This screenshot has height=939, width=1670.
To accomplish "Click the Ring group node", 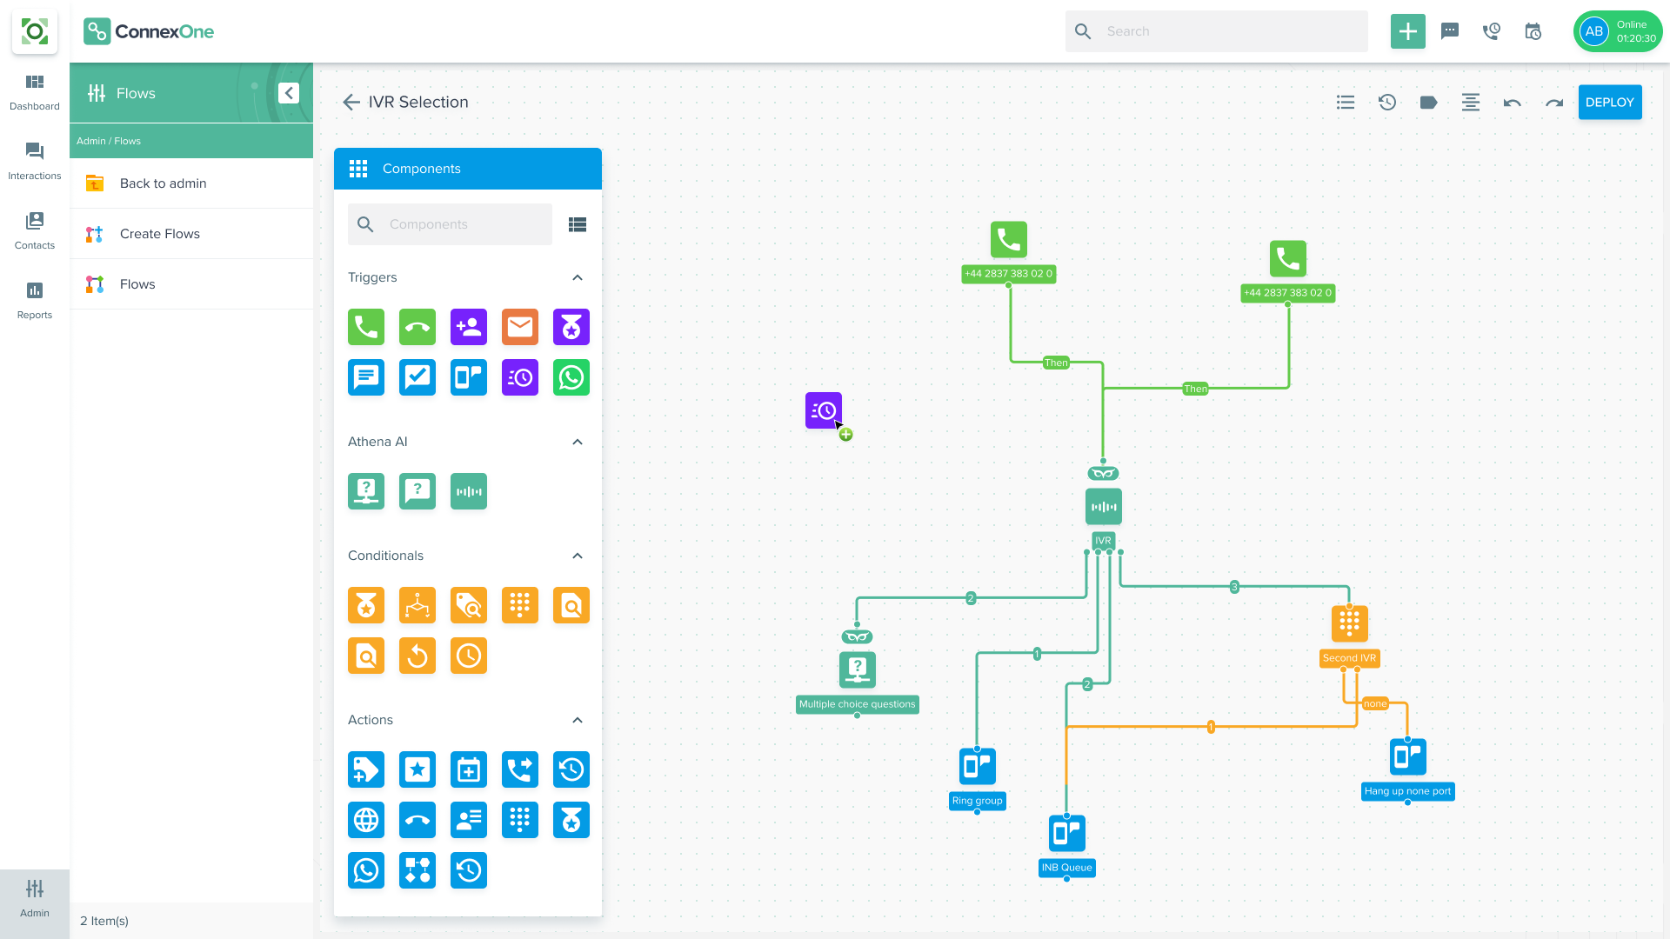I will pos(978,766).
